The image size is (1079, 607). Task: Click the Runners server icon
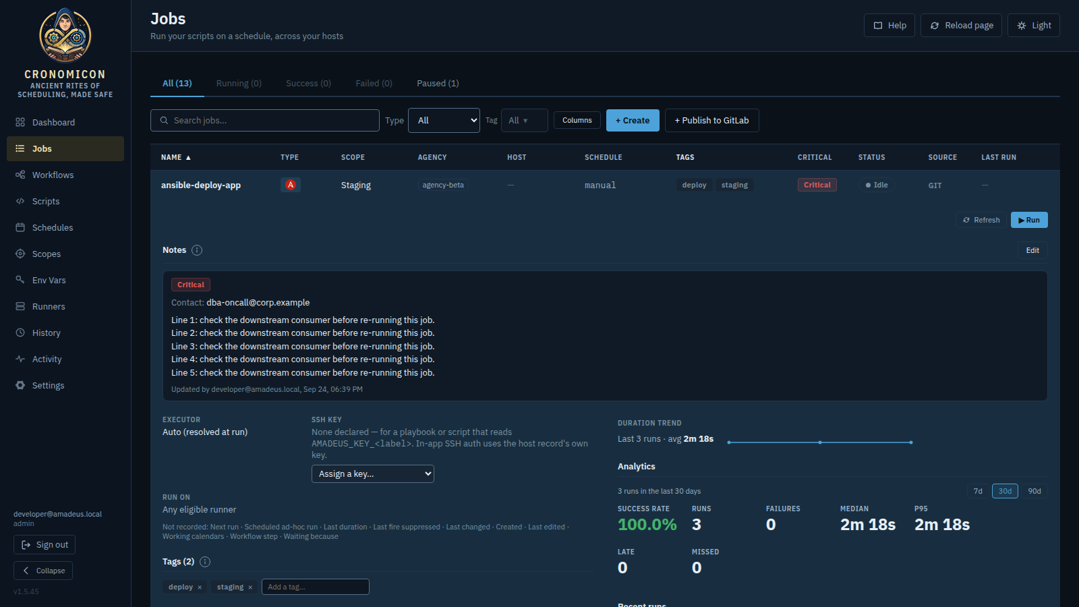(x=20, y=306)
